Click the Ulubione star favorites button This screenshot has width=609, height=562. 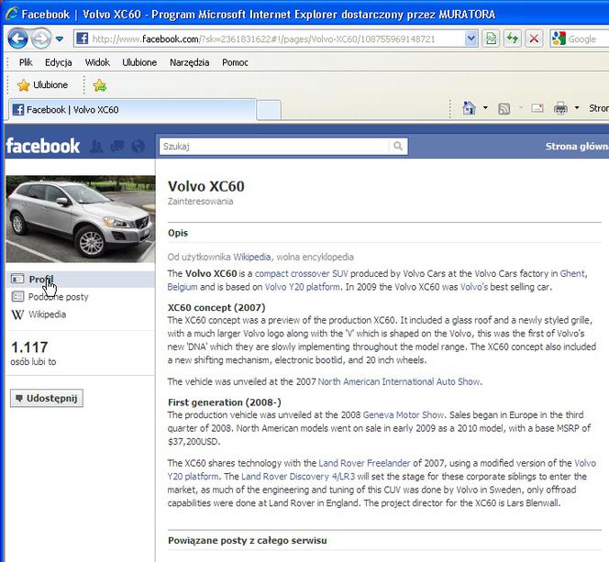[x=42, y=85]
